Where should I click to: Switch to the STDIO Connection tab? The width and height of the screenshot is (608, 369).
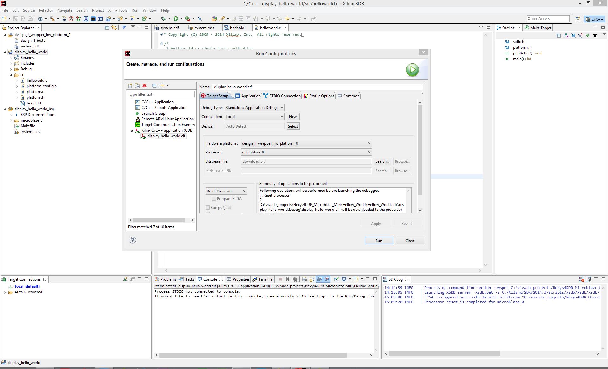[282, 96]
